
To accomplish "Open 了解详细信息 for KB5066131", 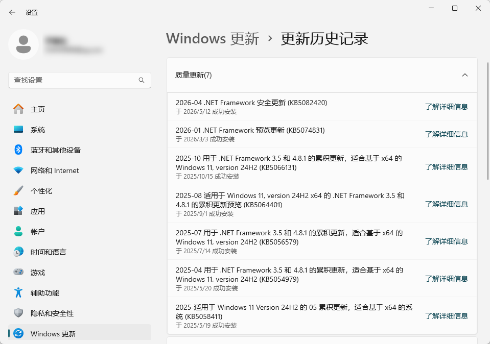I will point(446,167).
